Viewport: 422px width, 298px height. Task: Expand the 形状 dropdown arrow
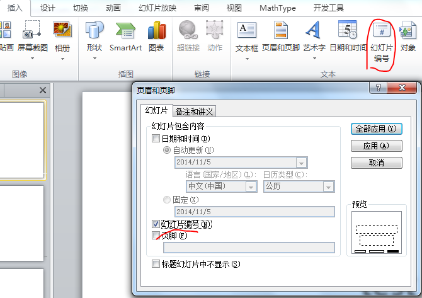(x=94, y=59)
